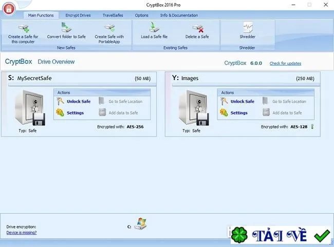334x247 pixels.
Task: Choose Convert folder to Safe
Action: click(66, 31)
